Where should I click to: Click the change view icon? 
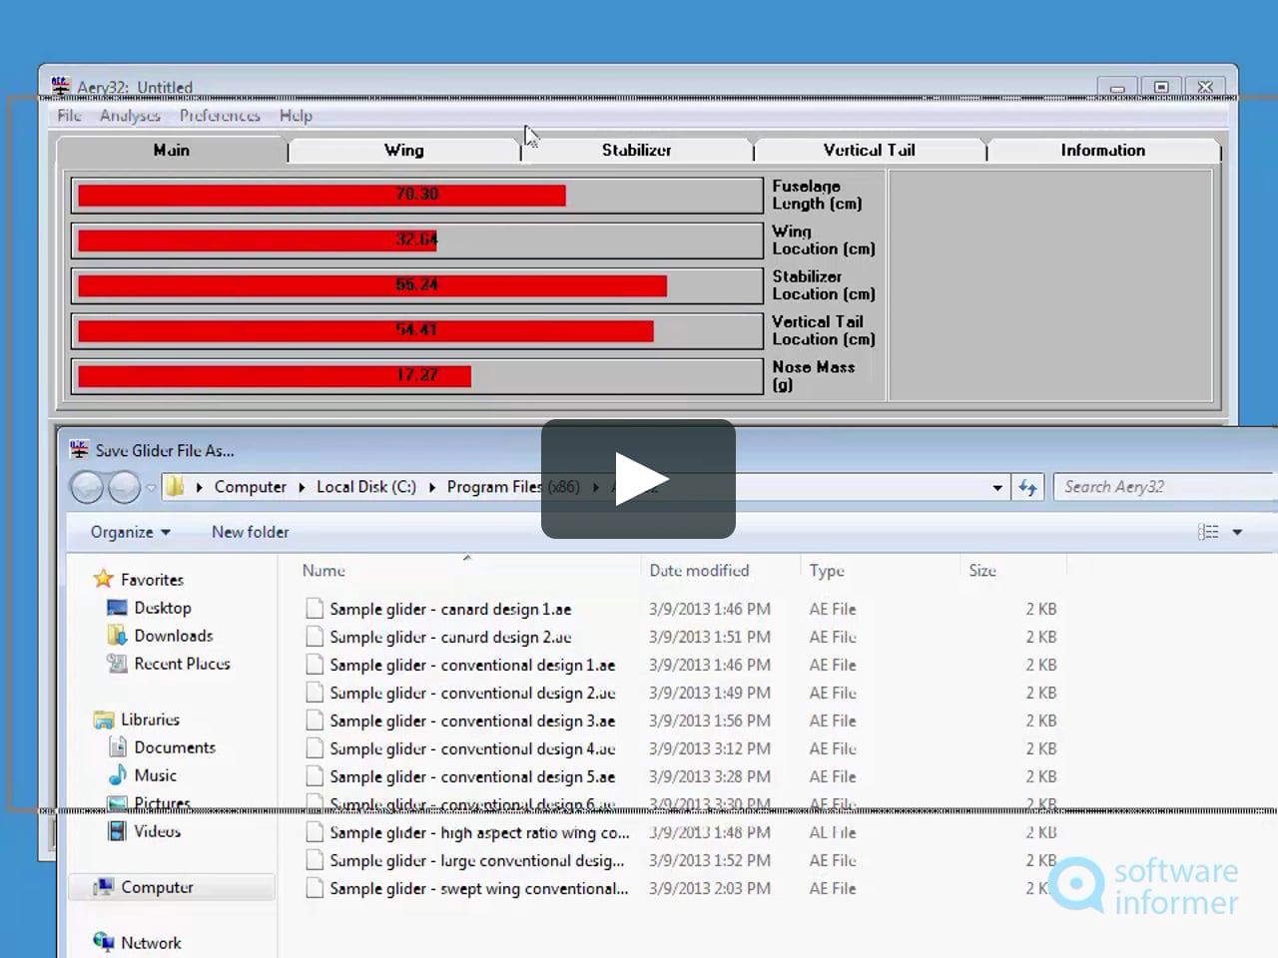[1208, 532]
